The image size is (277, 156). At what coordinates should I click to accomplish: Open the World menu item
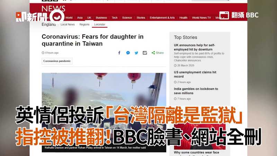click(x=69, y=18)
